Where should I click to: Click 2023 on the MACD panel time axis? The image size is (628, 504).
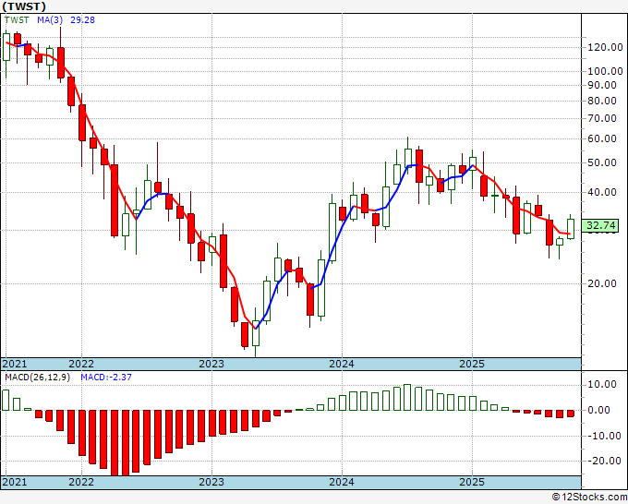[211, 482]
